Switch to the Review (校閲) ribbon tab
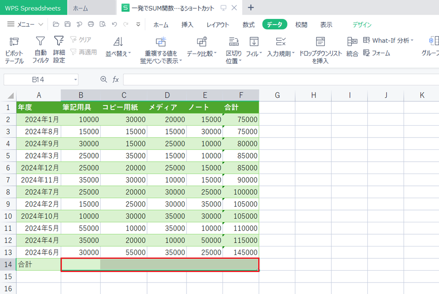This screenshot has width=439, height=294. (301, 25)
